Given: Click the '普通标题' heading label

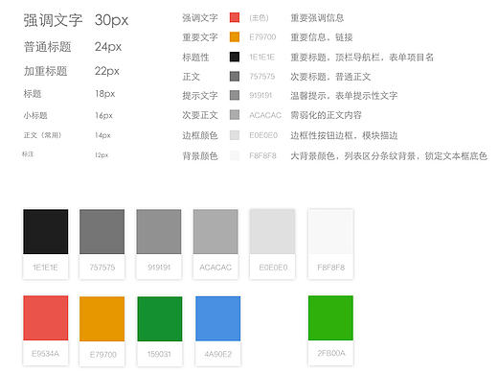Looking at the screenshot, I should 48,47.
